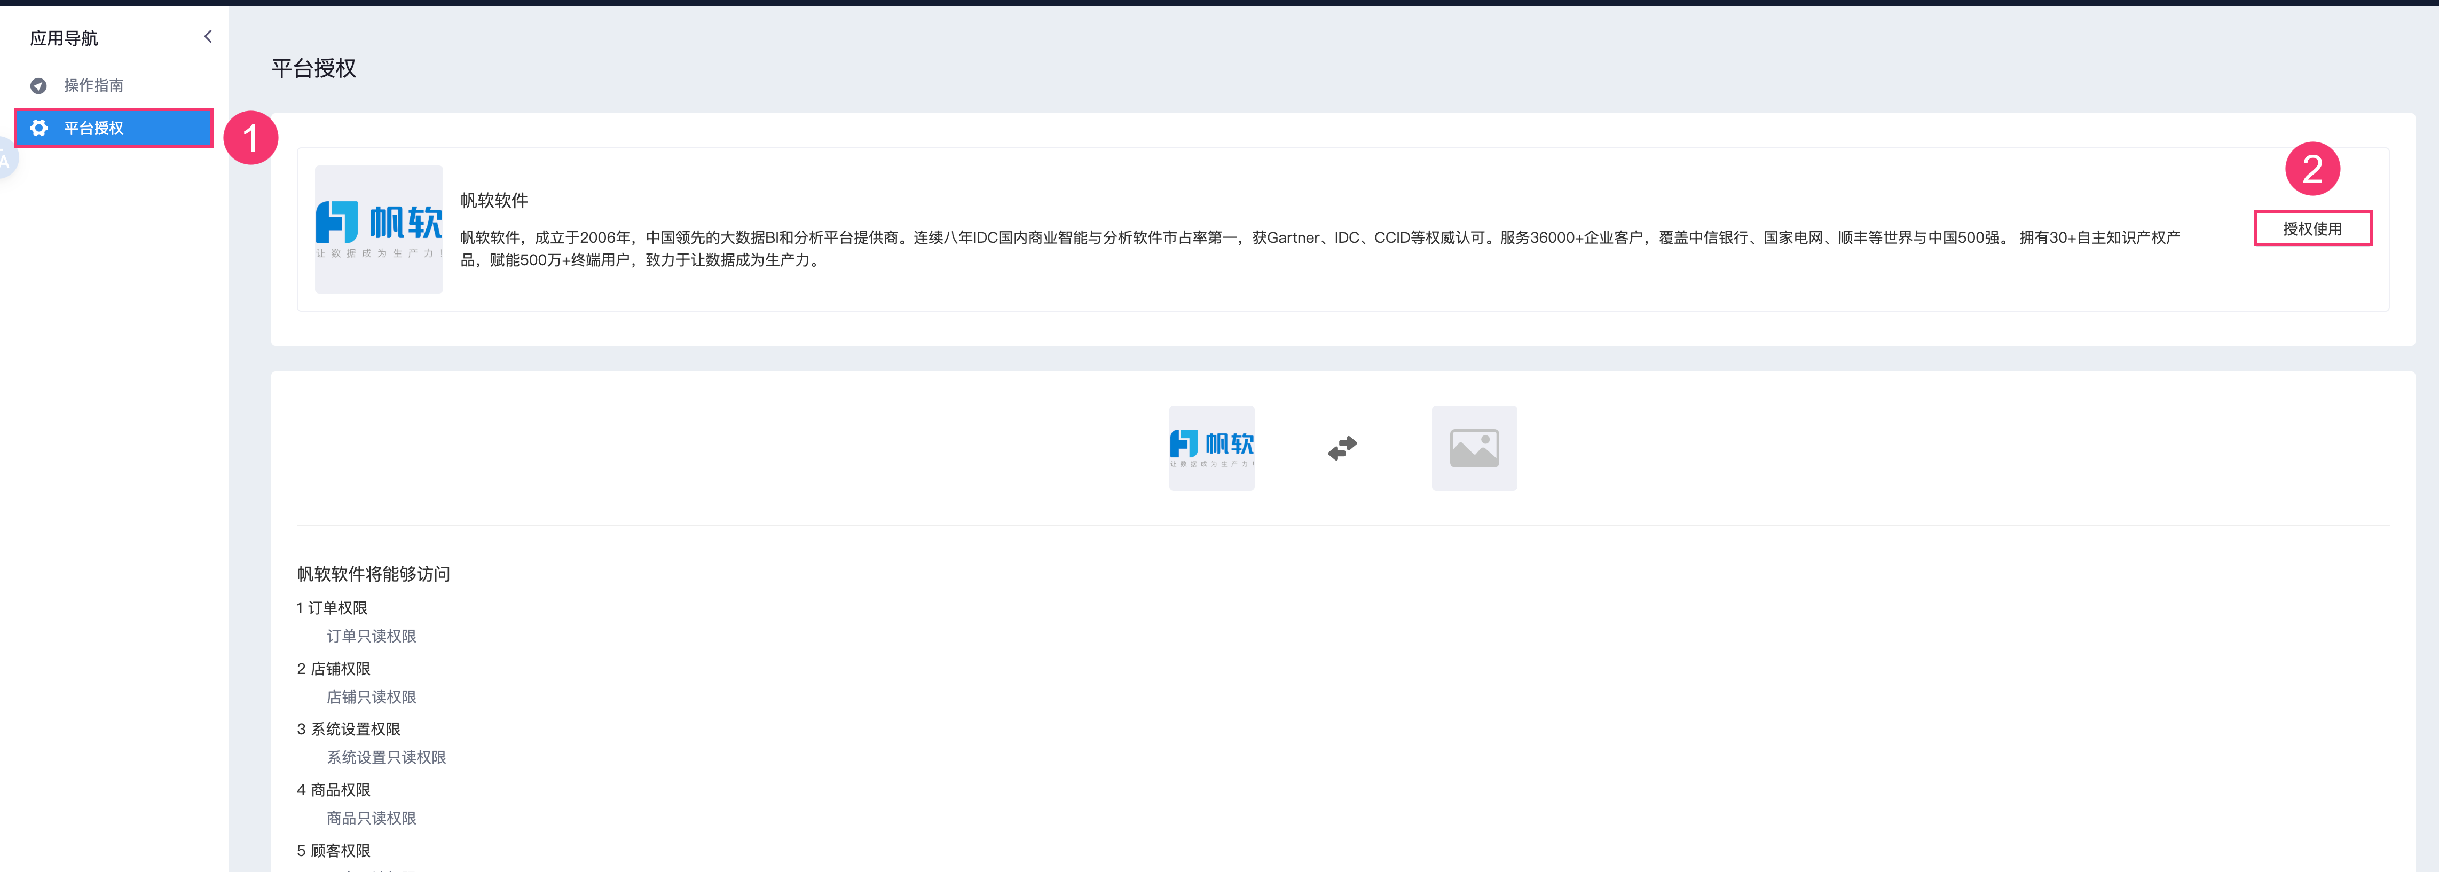Viewport: 2439px width, 872px height.
Task: Click the 平台授权 page heading
Action: point(314,68)
